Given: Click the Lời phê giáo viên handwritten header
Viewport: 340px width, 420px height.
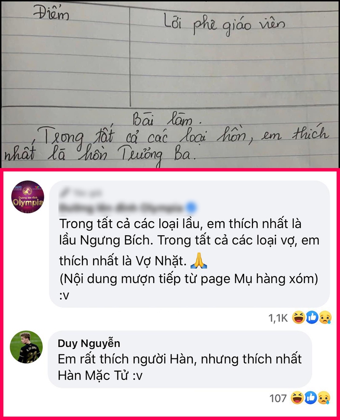Looking at the screenshot, I should (x=224, y=26).
